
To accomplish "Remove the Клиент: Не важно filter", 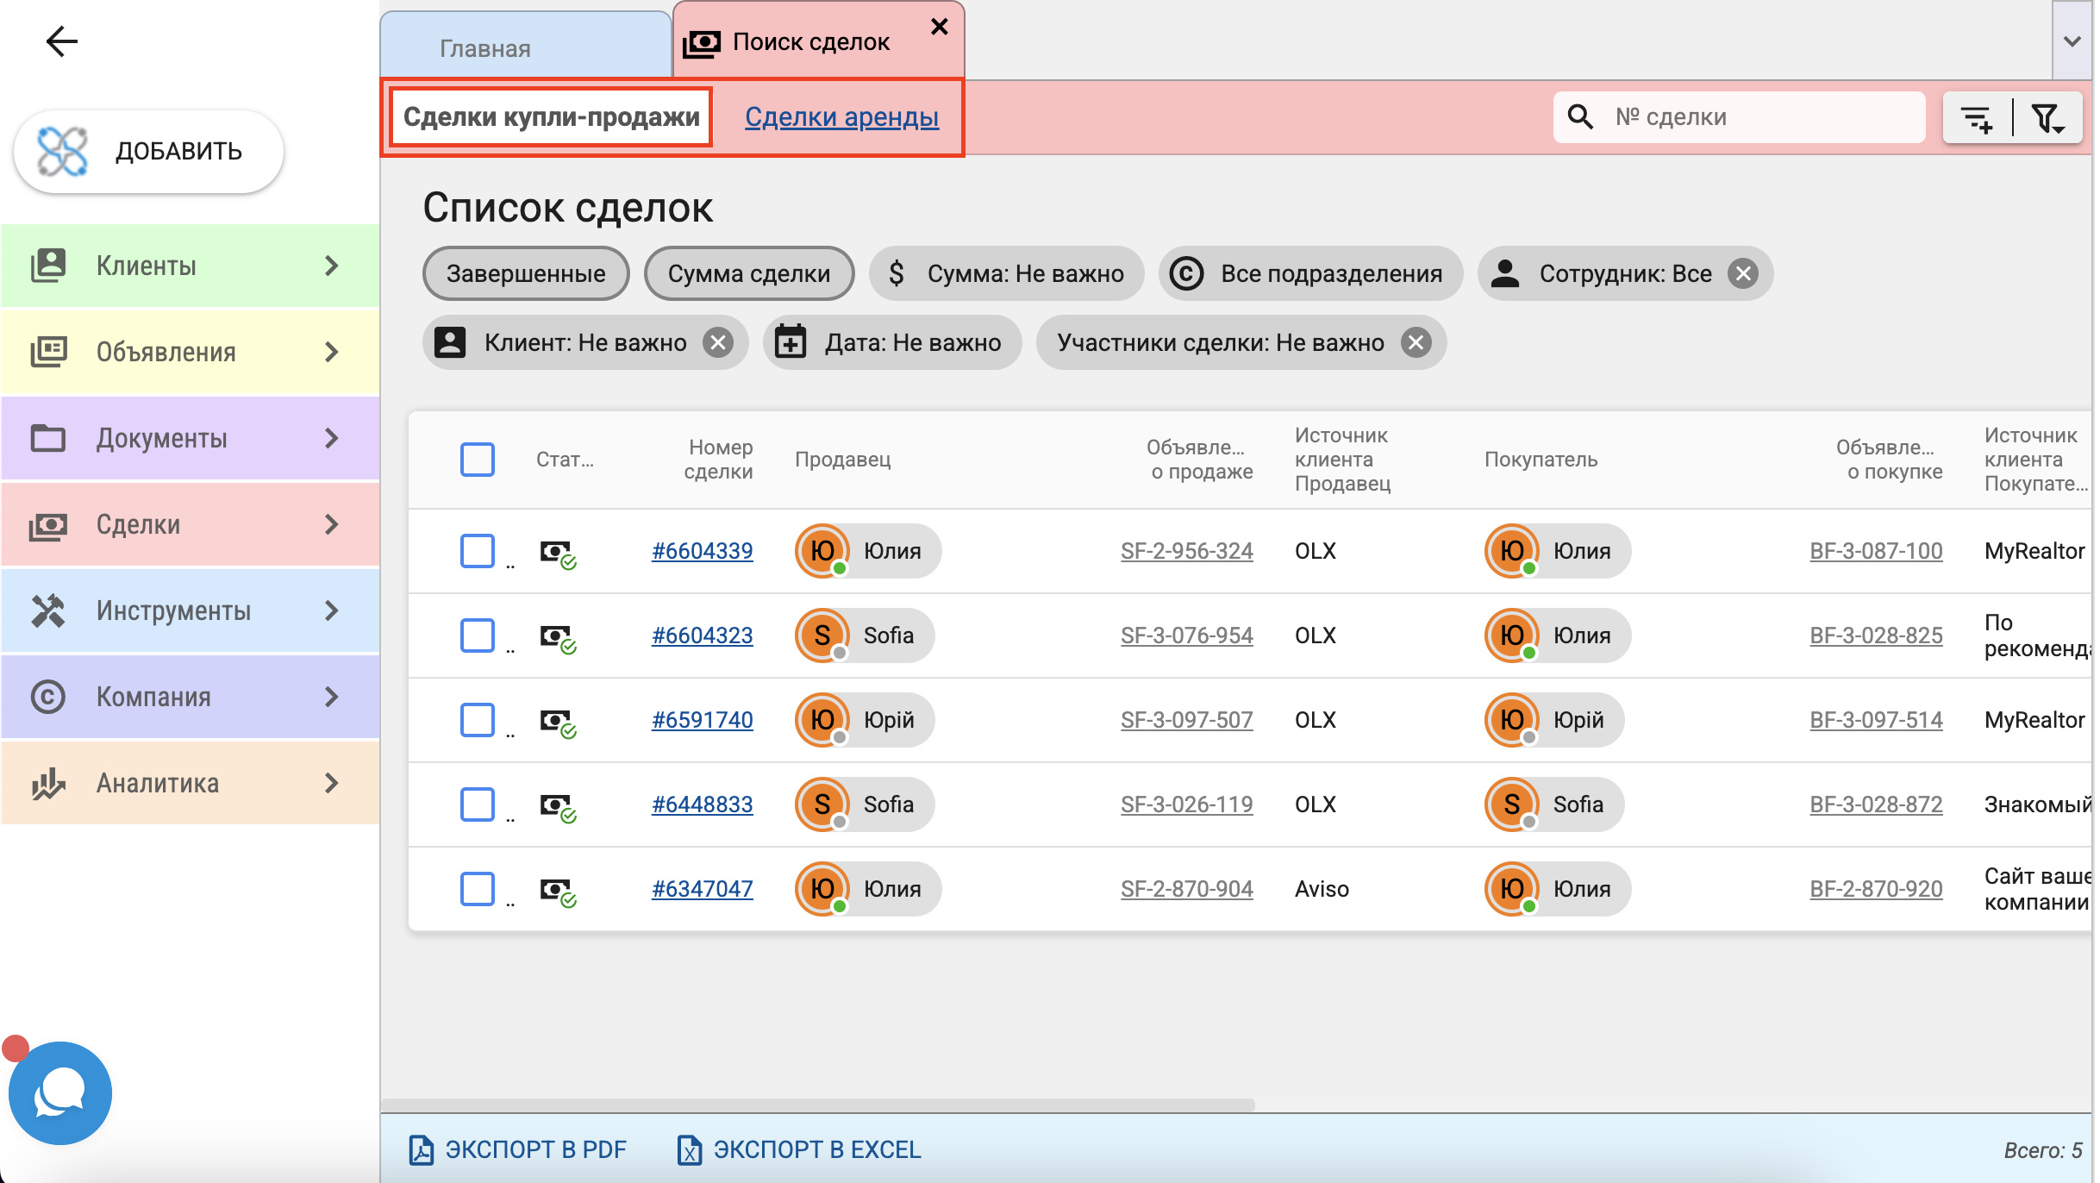I will pyautogui.click(x=717, y=342).
